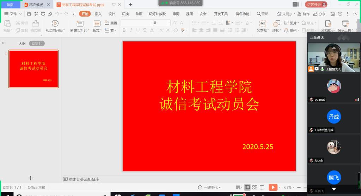The width and height of the screenshot is (361, 196).
Task: Click the Print icon in quick access toolbar
Action: [x=43, y=14]
